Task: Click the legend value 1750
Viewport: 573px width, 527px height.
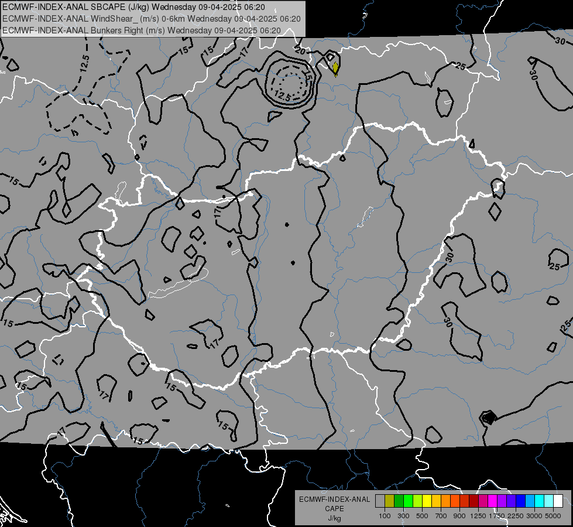Action: pos(497,516)
